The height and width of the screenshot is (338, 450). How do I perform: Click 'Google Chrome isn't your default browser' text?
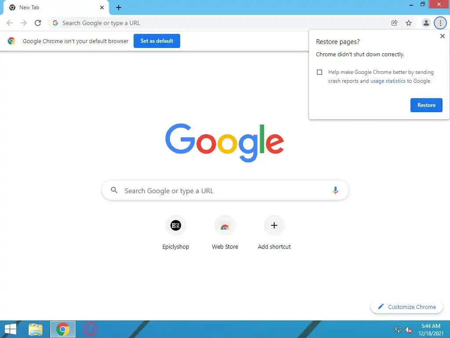pos(76,41)
